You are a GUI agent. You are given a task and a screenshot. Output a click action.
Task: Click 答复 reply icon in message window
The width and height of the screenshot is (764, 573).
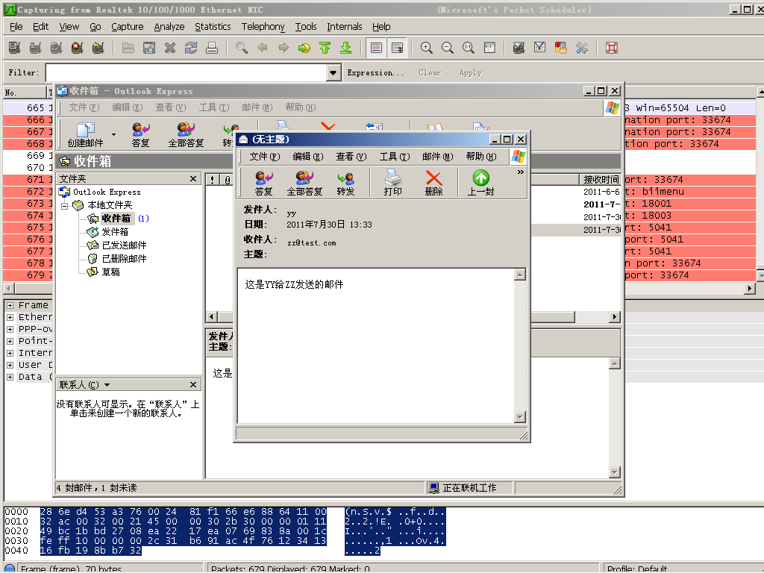coord(263,183)
